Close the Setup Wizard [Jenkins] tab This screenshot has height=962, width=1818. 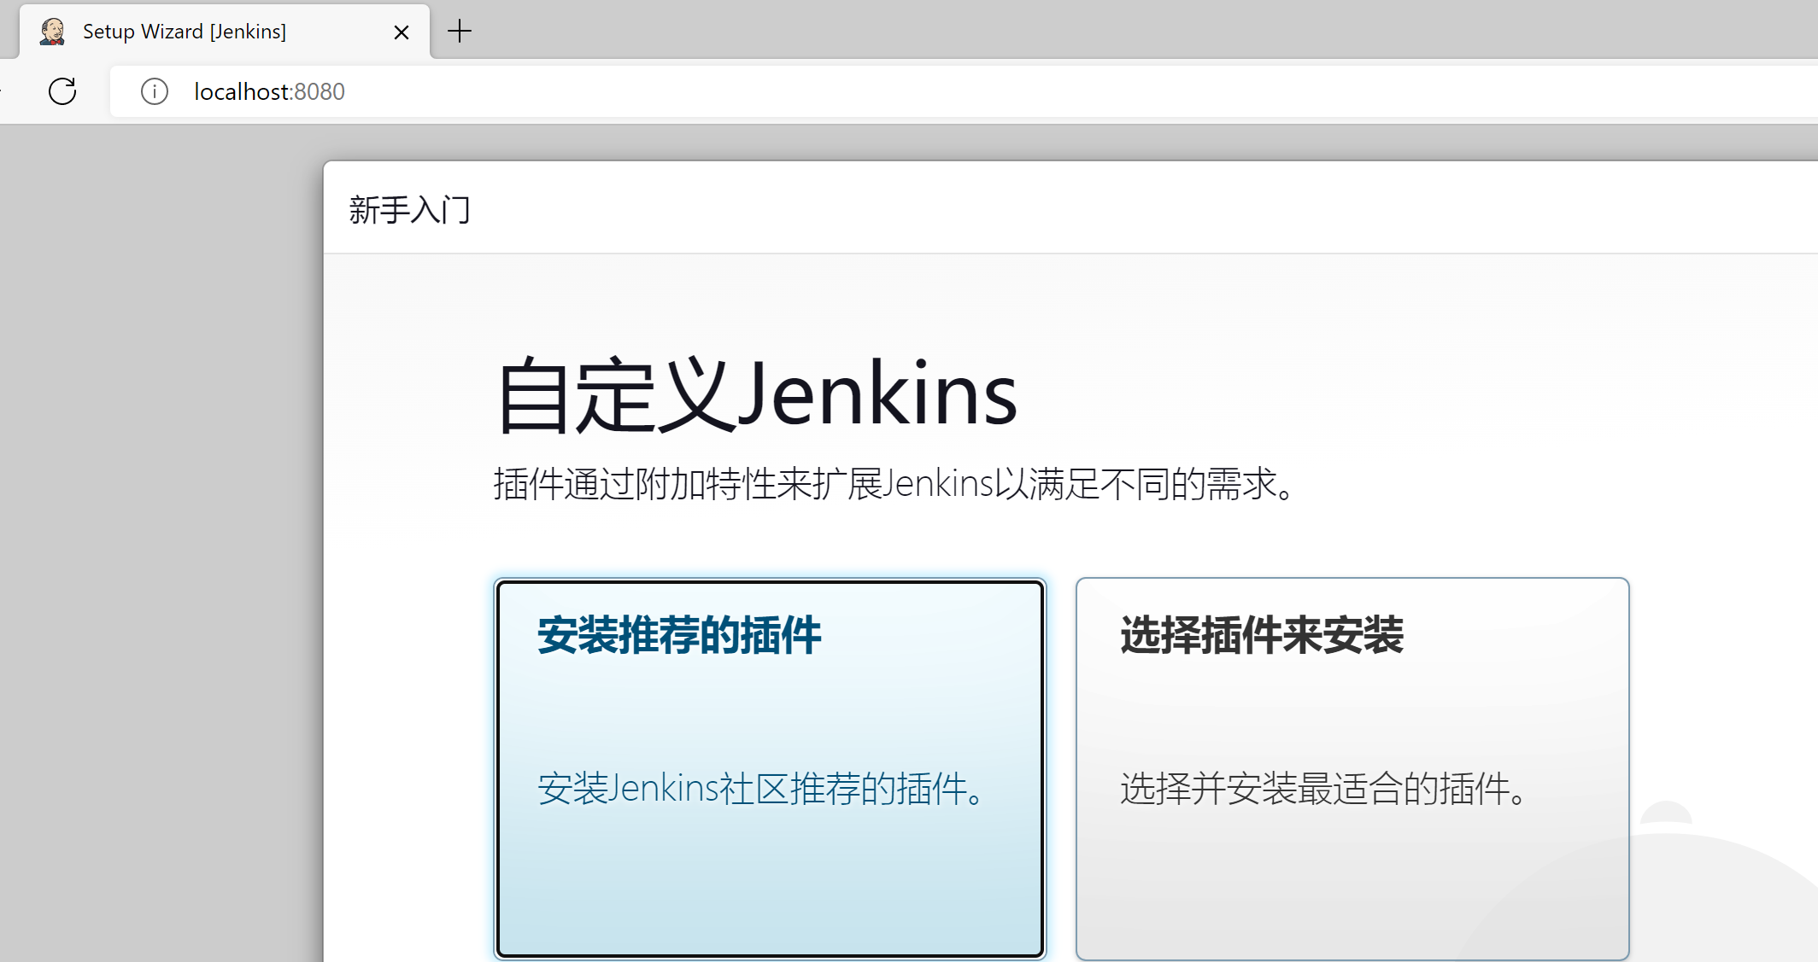[x=401, y=32]
